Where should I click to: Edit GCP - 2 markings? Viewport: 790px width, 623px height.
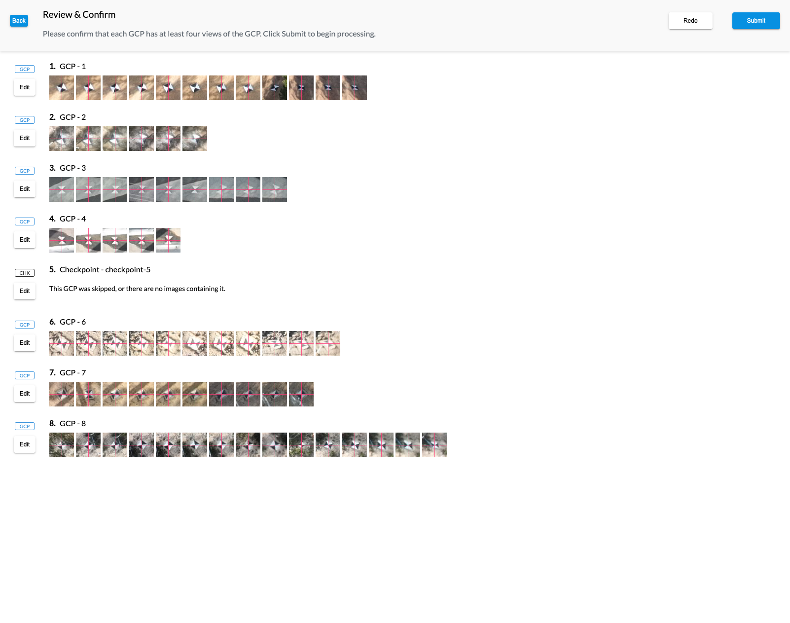(x=25, y=138)
